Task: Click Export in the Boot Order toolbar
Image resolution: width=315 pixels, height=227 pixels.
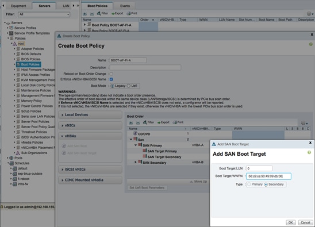Action: 163,122
